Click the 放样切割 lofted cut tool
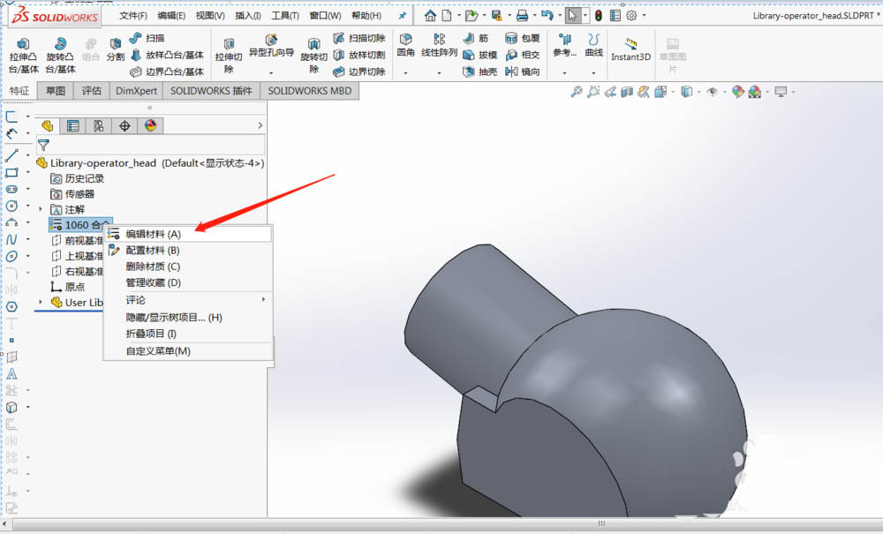 [x=359, y=55]
